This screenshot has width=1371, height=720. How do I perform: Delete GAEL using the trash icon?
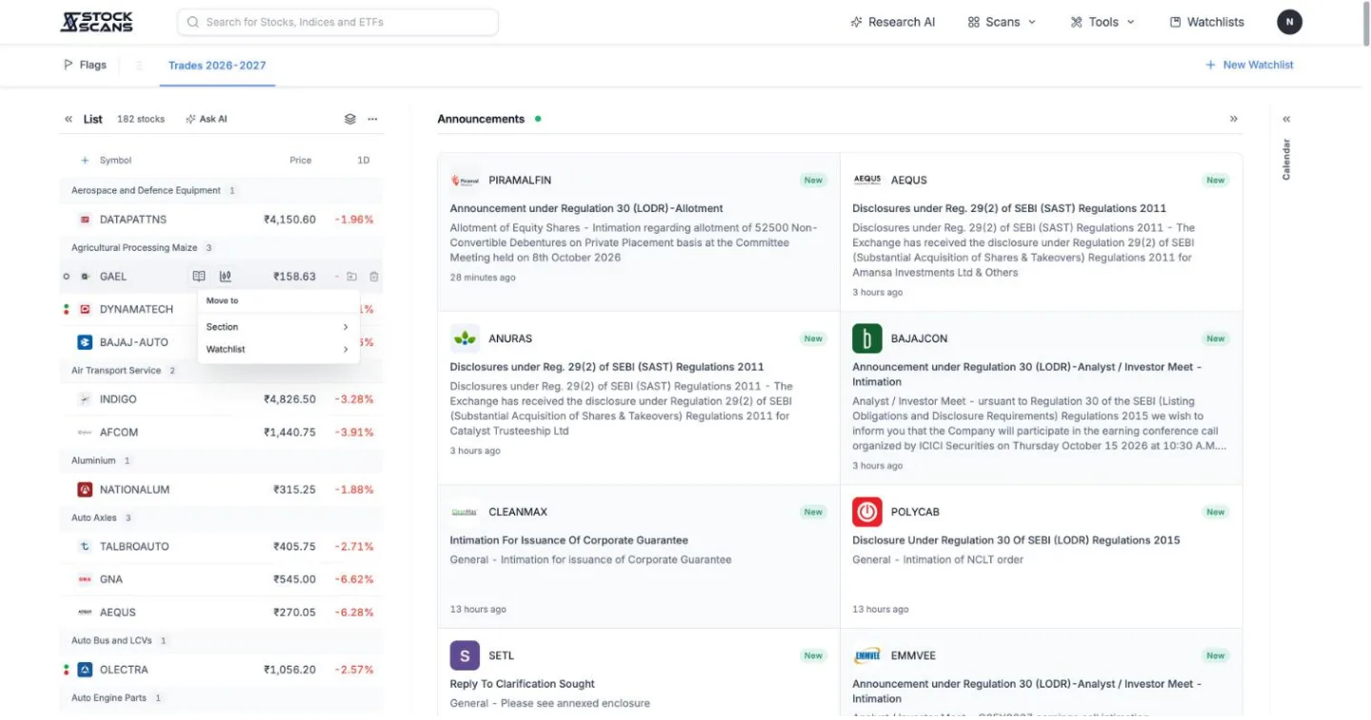(x=373, y=277)
